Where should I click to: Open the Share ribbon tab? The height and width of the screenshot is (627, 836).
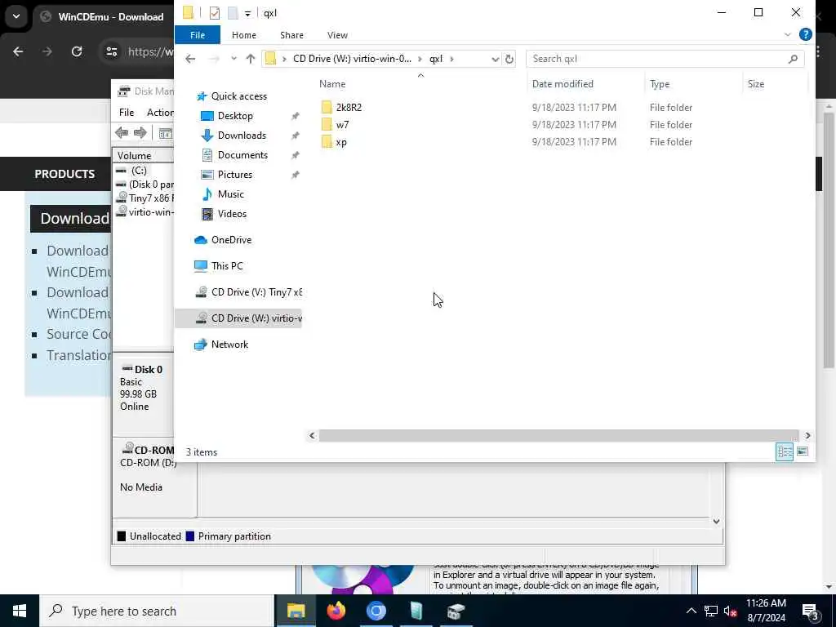tap(291, 35)
